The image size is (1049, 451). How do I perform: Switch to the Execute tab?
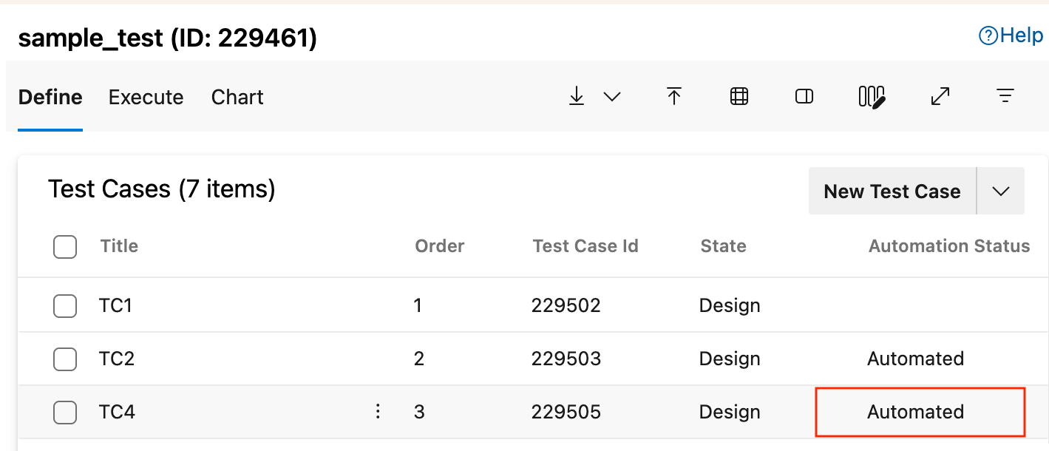click(146, 97)
